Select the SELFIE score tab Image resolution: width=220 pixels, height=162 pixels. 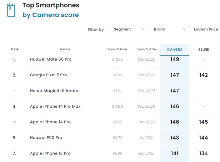[x=204, y=50]
